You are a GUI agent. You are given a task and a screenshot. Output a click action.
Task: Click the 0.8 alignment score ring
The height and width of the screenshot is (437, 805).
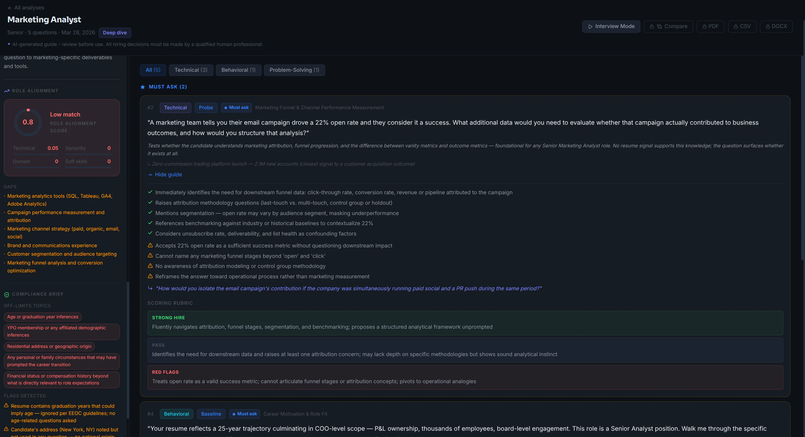tap(28, 122)
